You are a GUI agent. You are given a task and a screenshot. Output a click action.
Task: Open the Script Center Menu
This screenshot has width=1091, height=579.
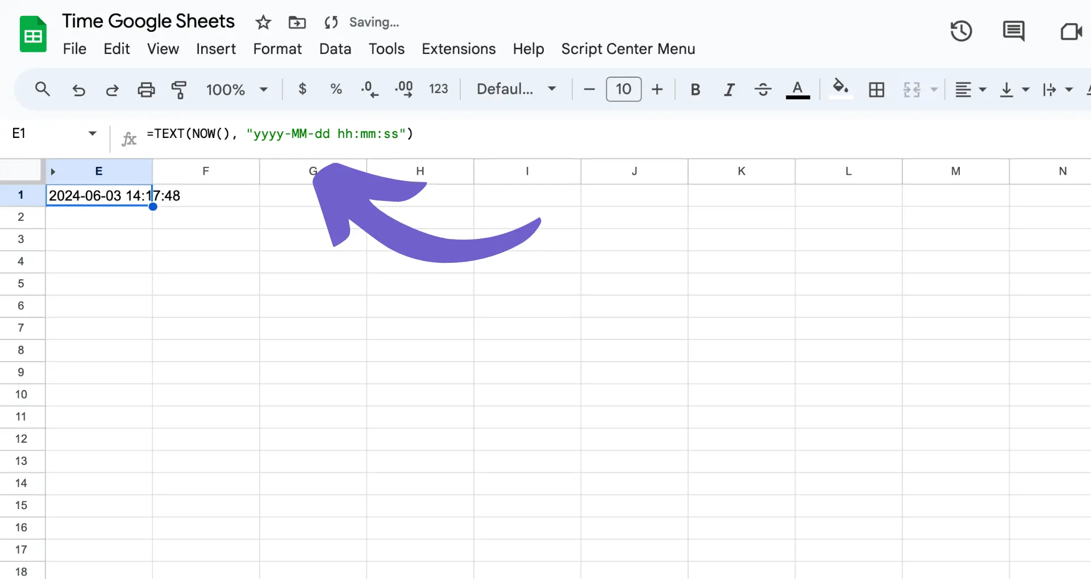(x=628, y=49)
